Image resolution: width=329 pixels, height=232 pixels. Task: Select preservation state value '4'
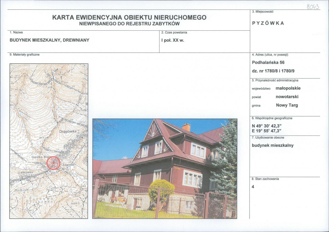point(253,187)
